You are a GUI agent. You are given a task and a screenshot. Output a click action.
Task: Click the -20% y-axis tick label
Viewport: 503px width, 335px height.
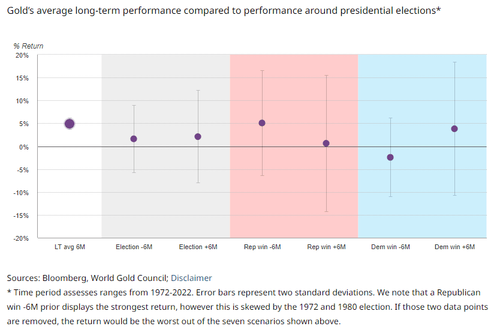[x=21, y=238]
